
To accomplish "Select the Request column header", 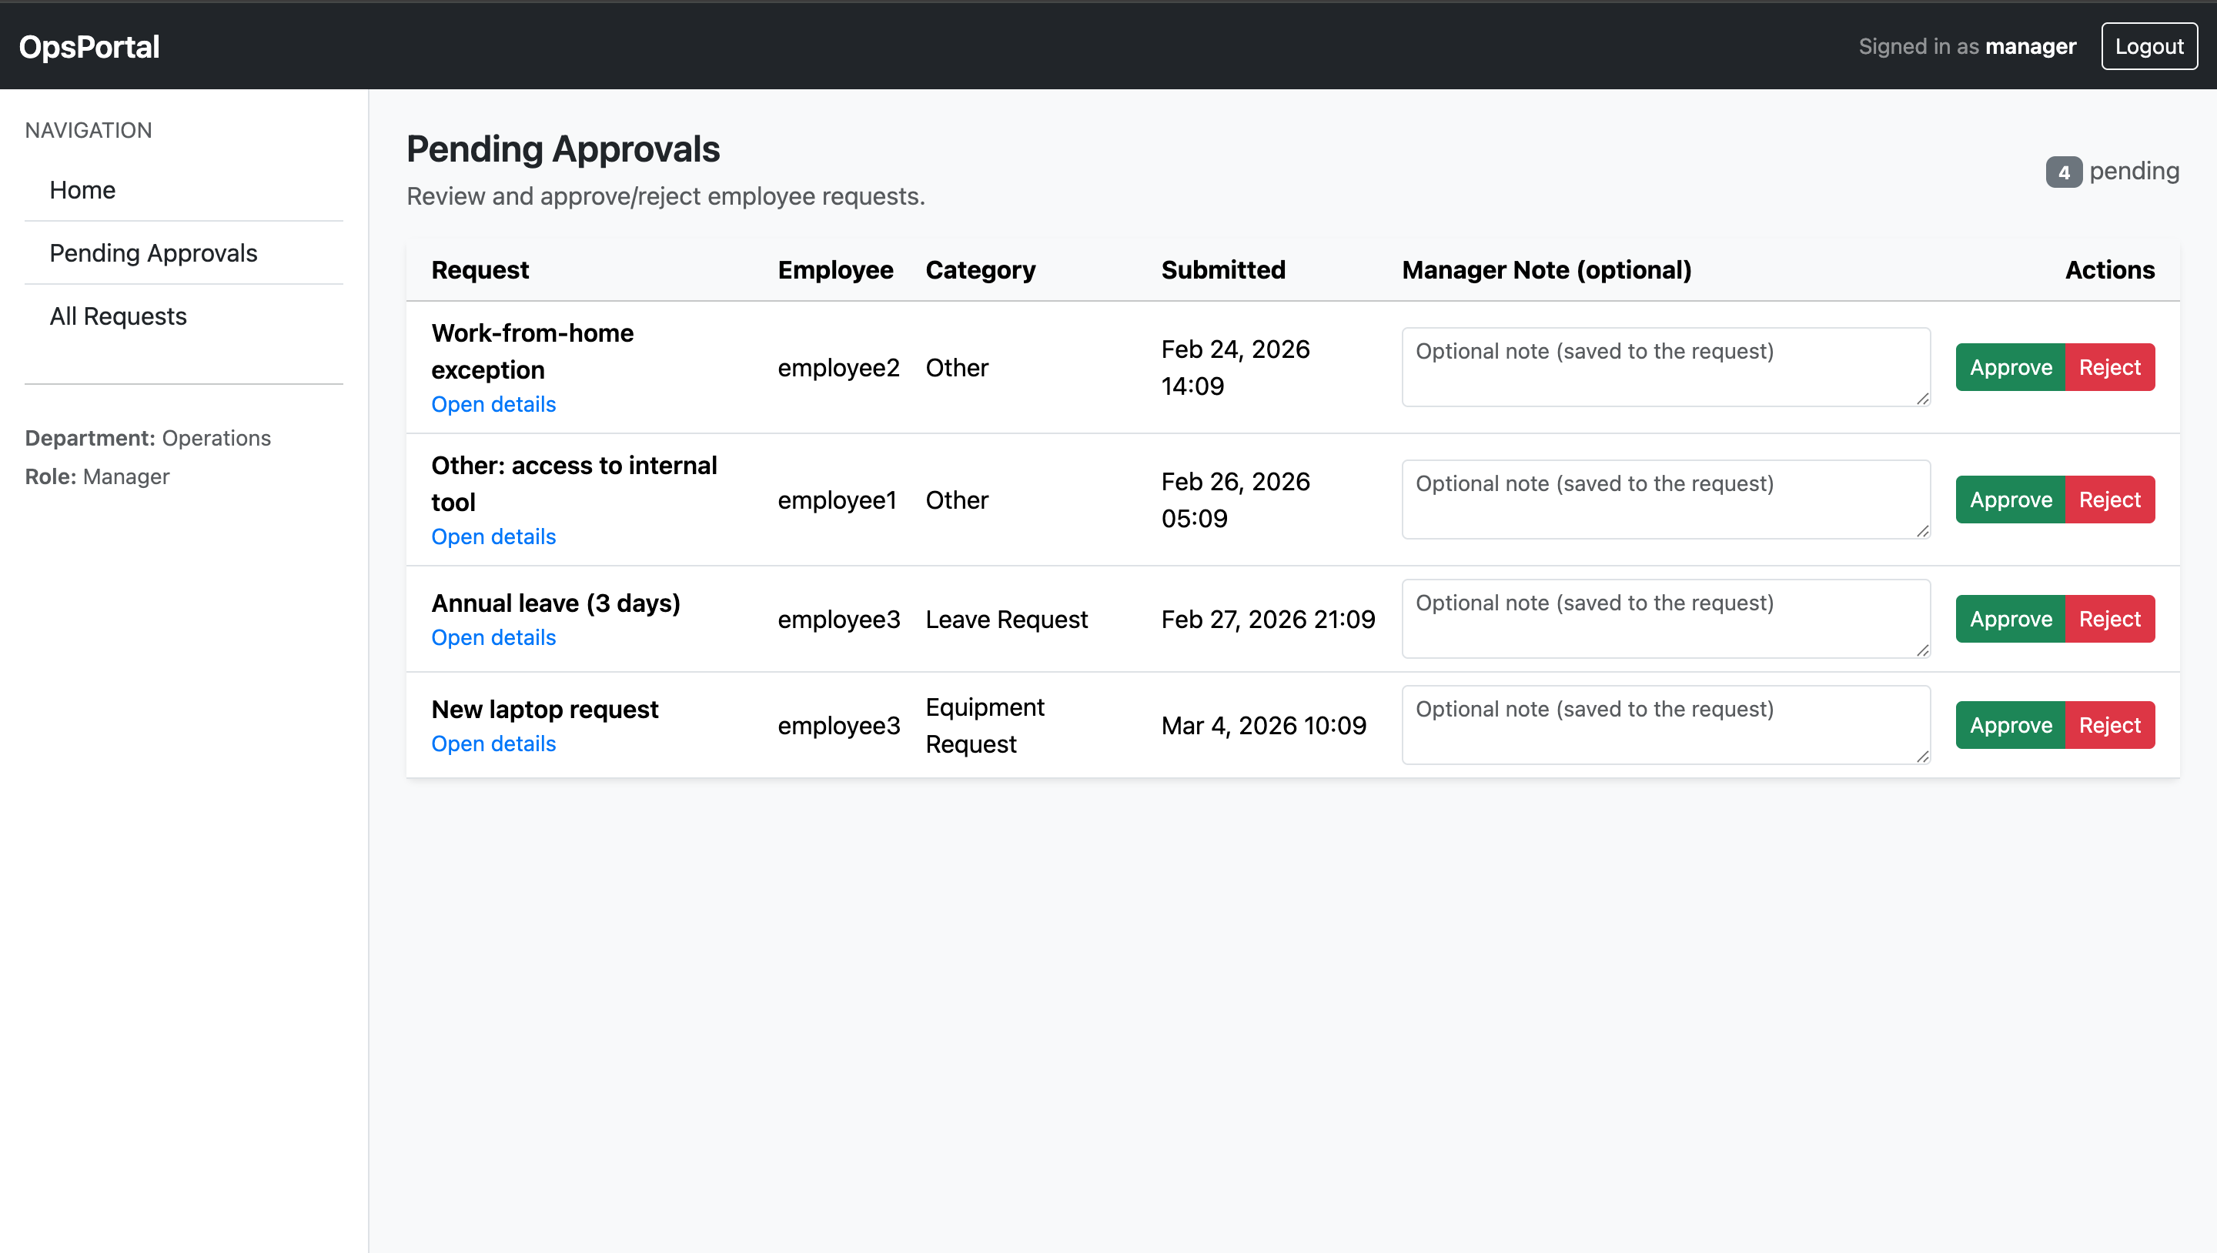I will point(480,270).
